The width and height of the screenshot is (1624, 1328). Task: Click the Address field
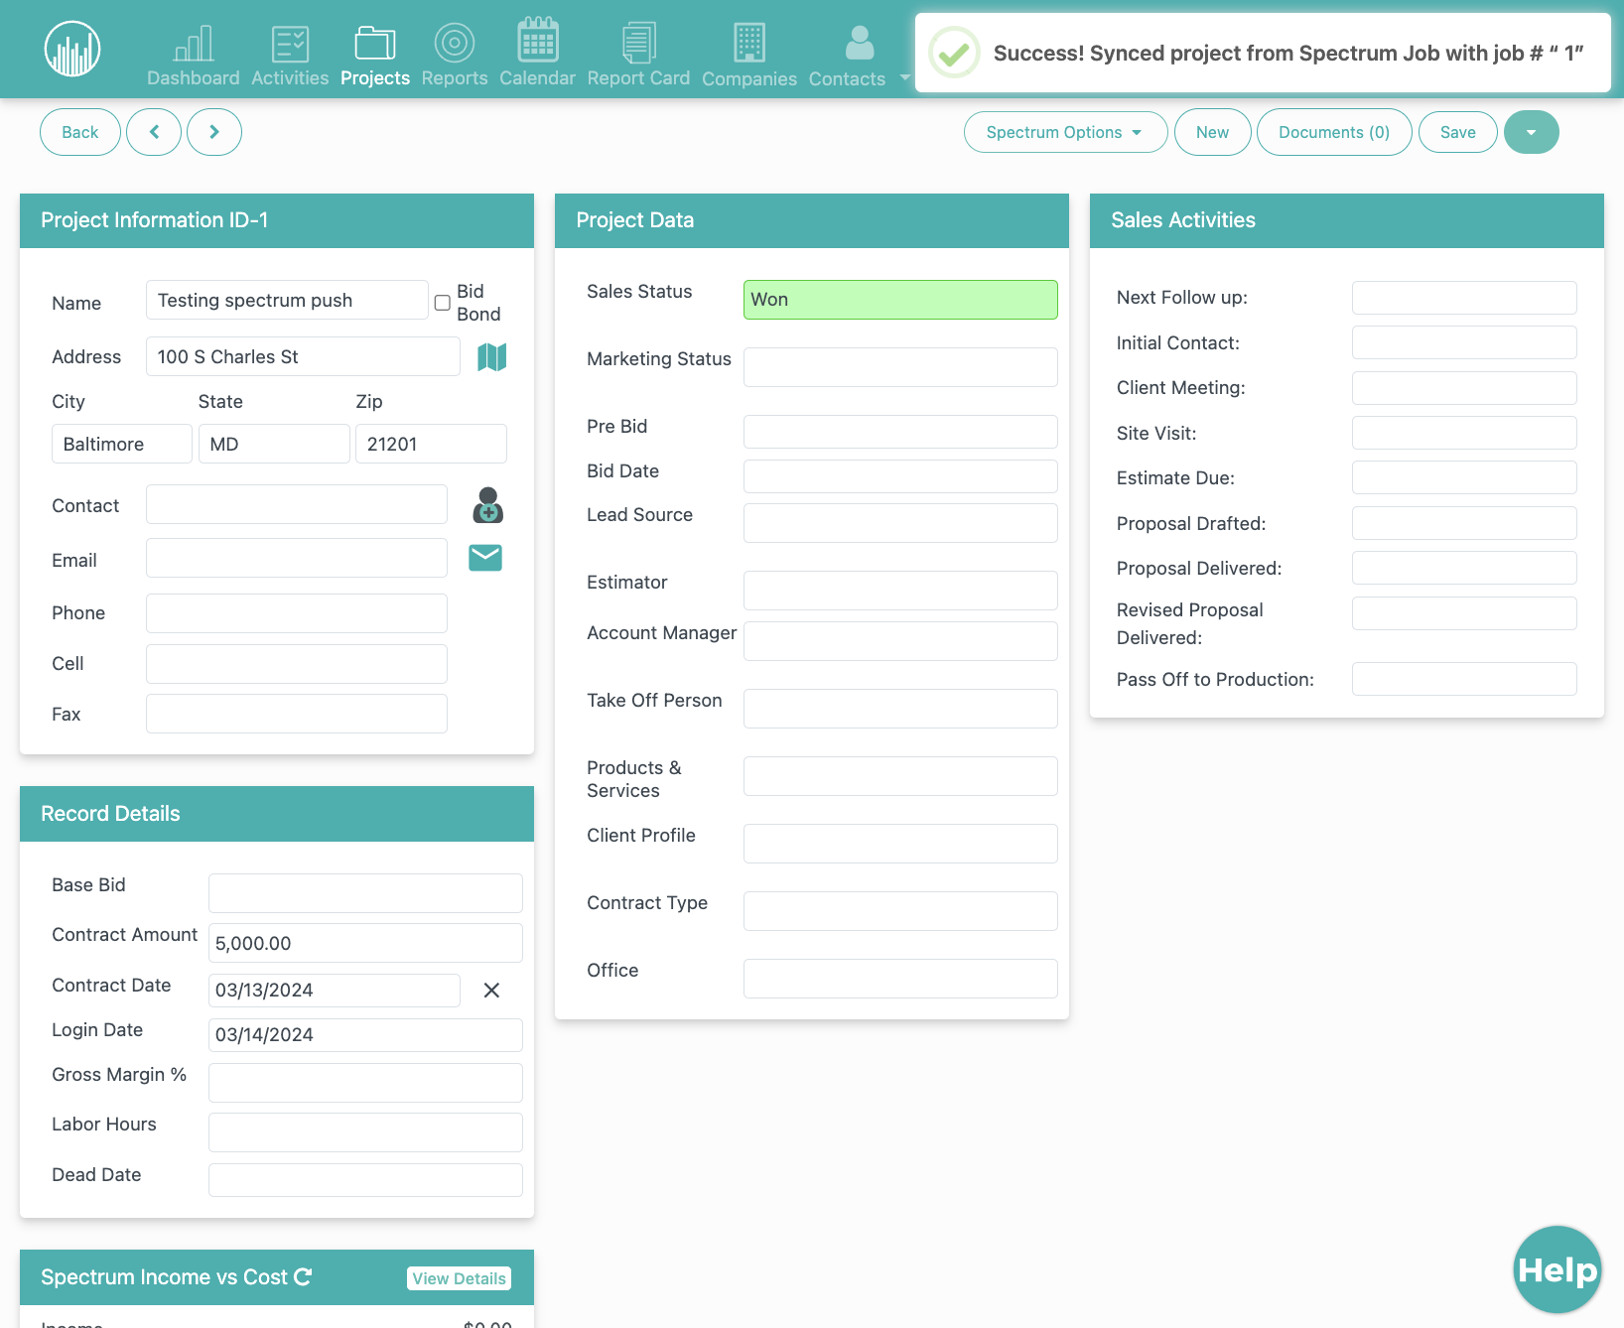(303, 356)
